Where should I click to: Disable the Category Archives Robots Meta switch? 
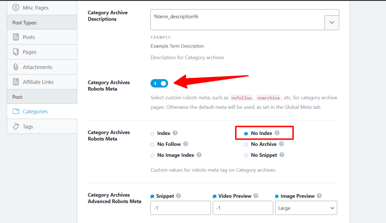pyautogui.click(x=159, y=84)
